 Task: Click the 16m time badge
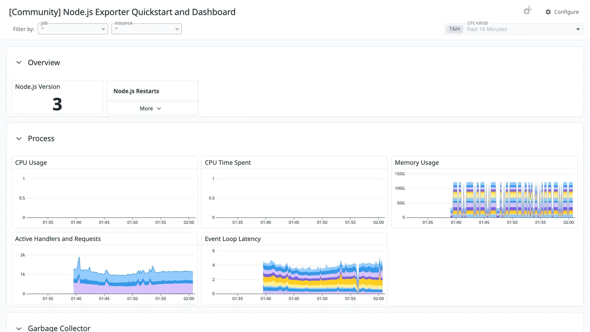(454, 29)
